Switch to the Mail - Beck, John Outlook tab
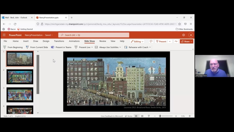 [x=16, y=17]
